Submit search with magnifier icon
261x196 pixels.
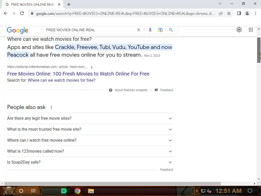coord(171,30)
